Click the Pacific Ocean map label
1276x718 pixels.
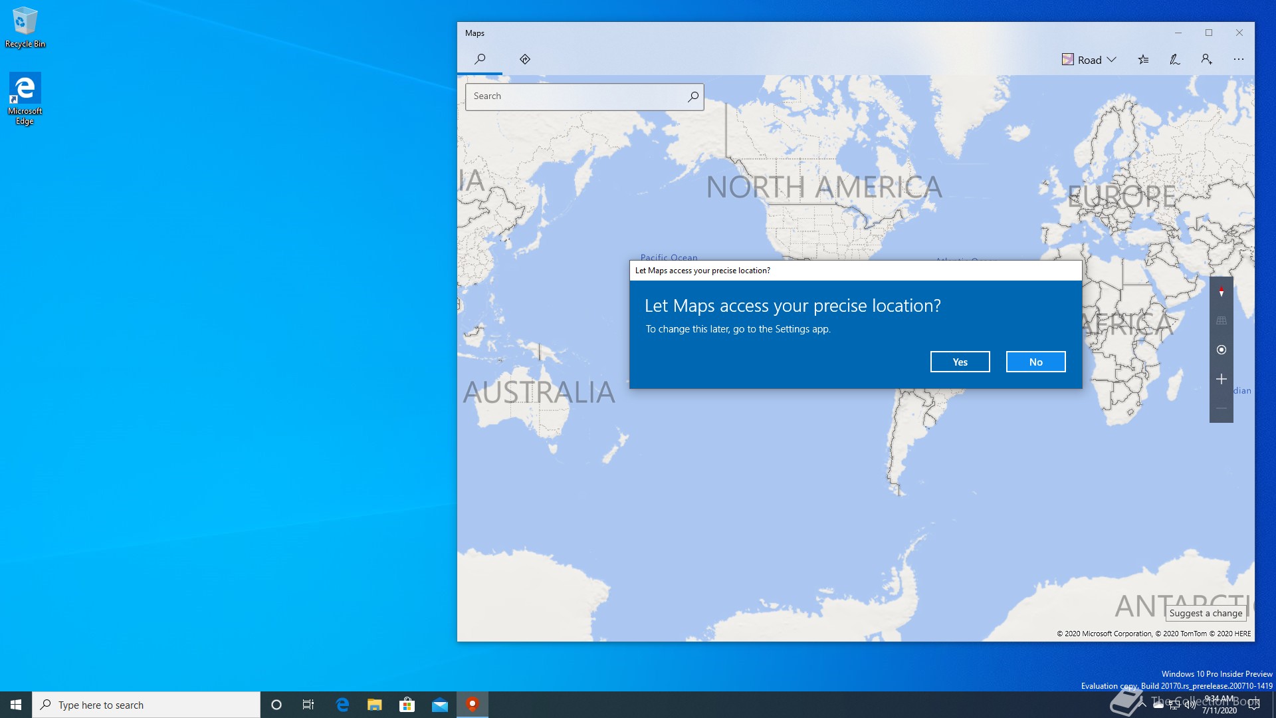pyautogui.click(x=669, y=257)
